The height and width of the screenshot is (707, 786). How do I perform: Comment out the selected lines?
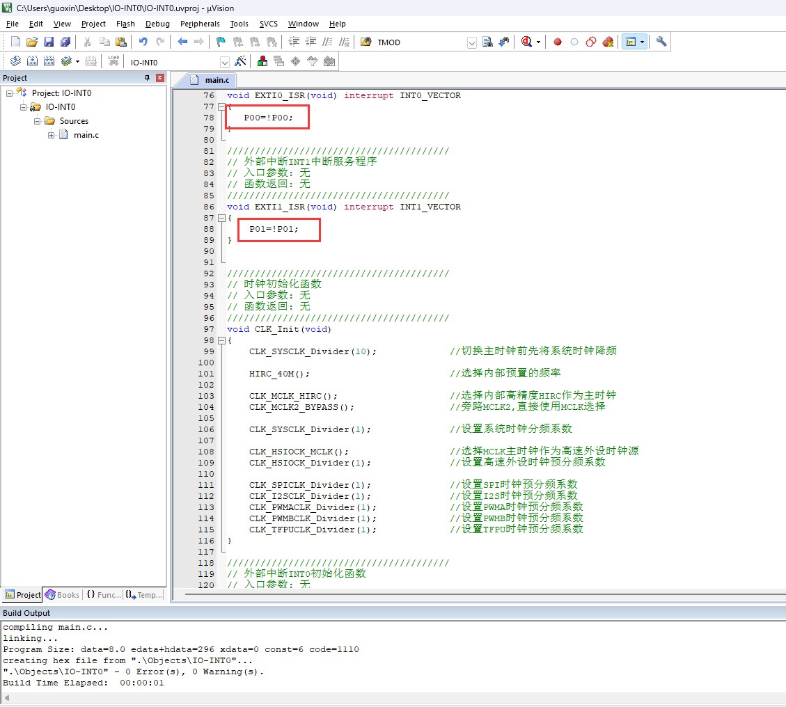[x=327, y=42]
